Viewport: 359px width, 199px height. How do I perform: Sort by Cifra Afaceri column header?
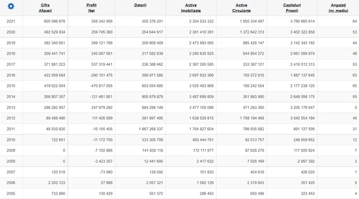click(44, 7)
